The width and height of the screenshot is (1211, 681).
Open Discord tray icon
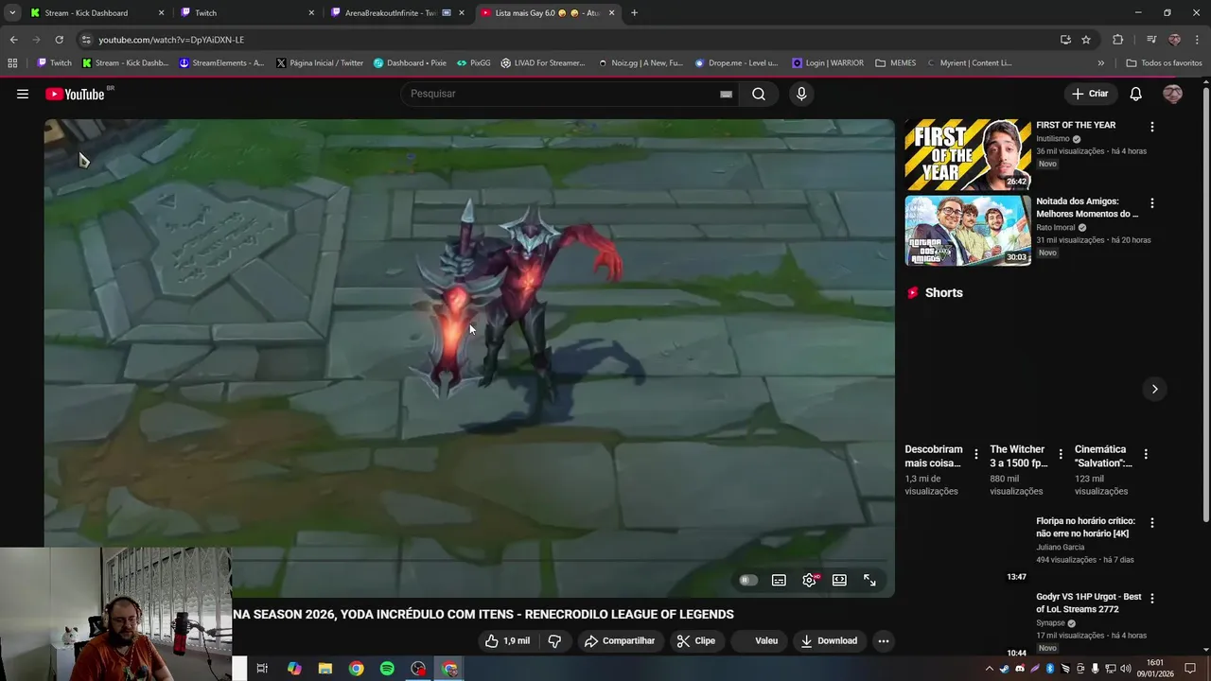click(x=1019, y=669)
